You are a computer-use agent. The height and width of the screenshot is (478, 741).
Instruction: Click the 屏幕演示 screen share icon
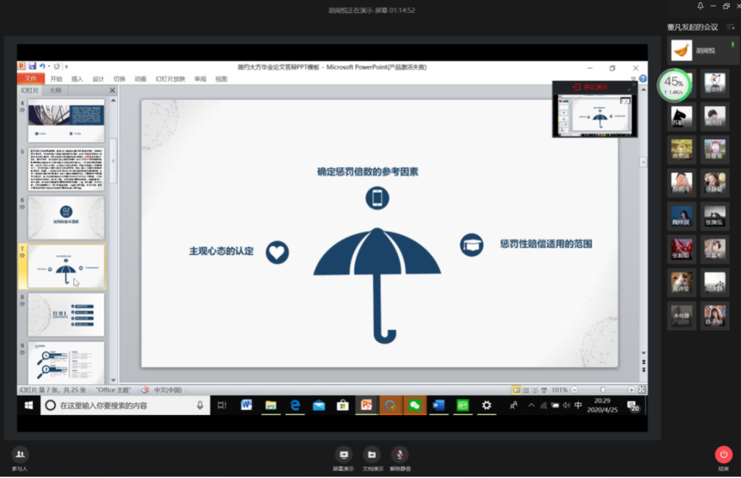(x=343, y=455)
